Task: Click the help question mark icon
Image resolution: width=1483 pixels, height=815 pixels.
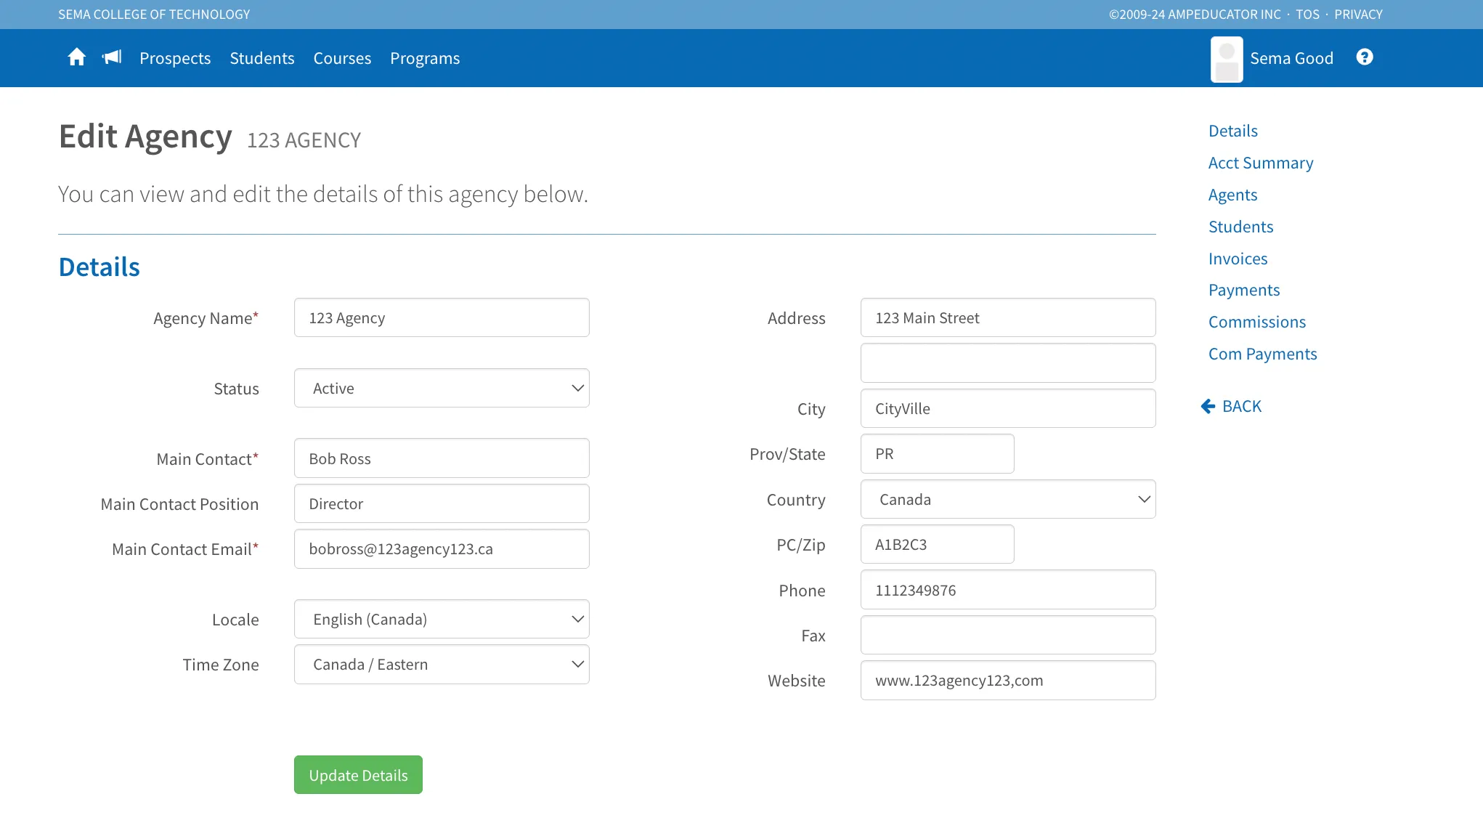Action: [x=1365, y=57]
